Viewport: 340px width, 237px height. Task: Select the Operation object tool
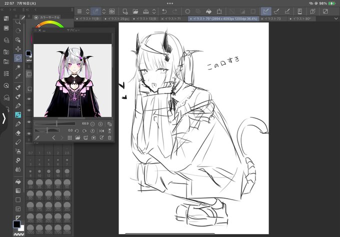[18, 40]
